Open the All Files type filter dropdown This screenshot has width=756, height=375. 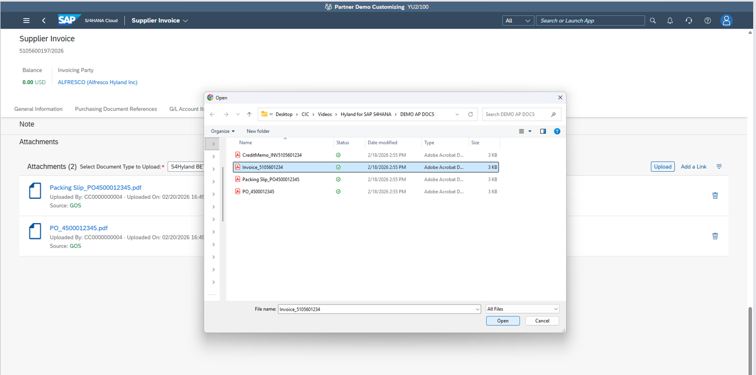(522, 309)
